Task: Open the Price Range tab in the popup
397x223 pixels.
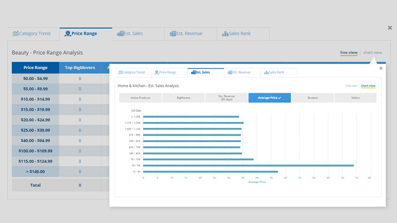Action: coord(169,72)
